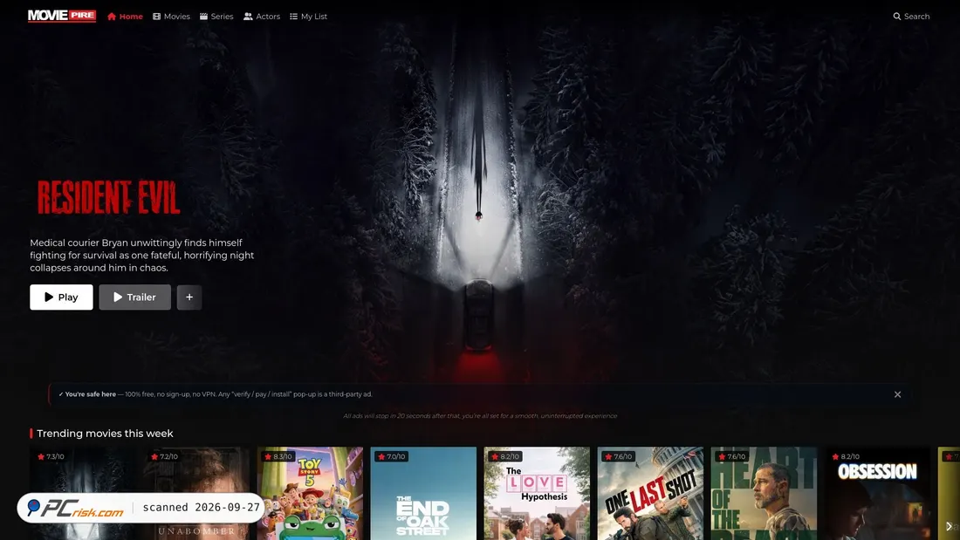The width and height of the screenshot is (960, 540).
Task: Click the Resident Evil title logo
Action: point(108,197)
